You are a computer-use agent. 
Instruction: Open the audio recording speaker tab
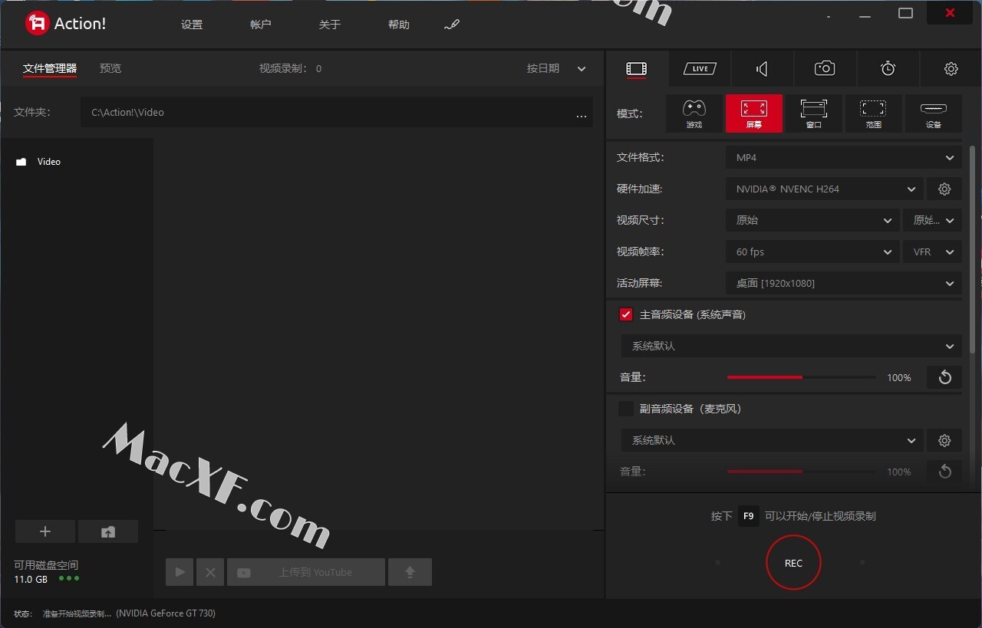coord(762,69)
